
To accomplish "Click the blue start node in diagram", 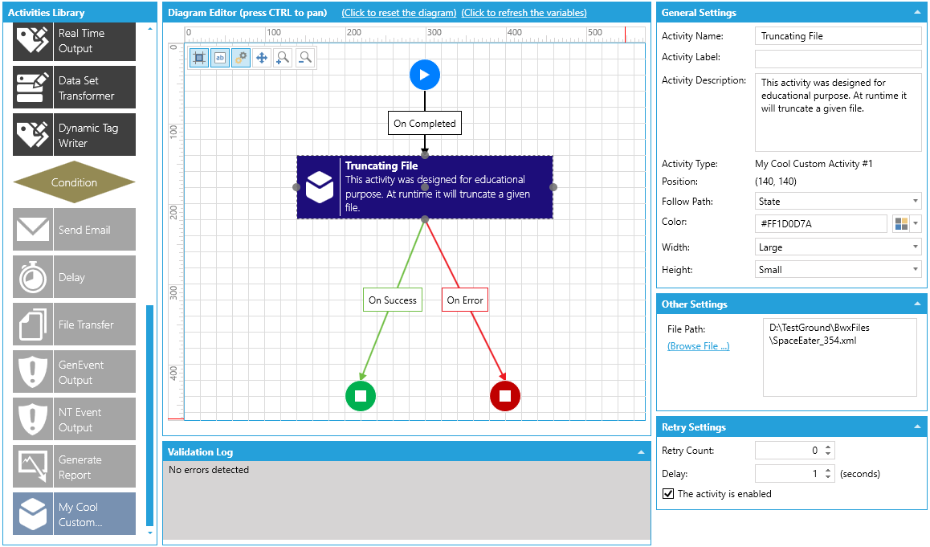I will pos(425,75).
